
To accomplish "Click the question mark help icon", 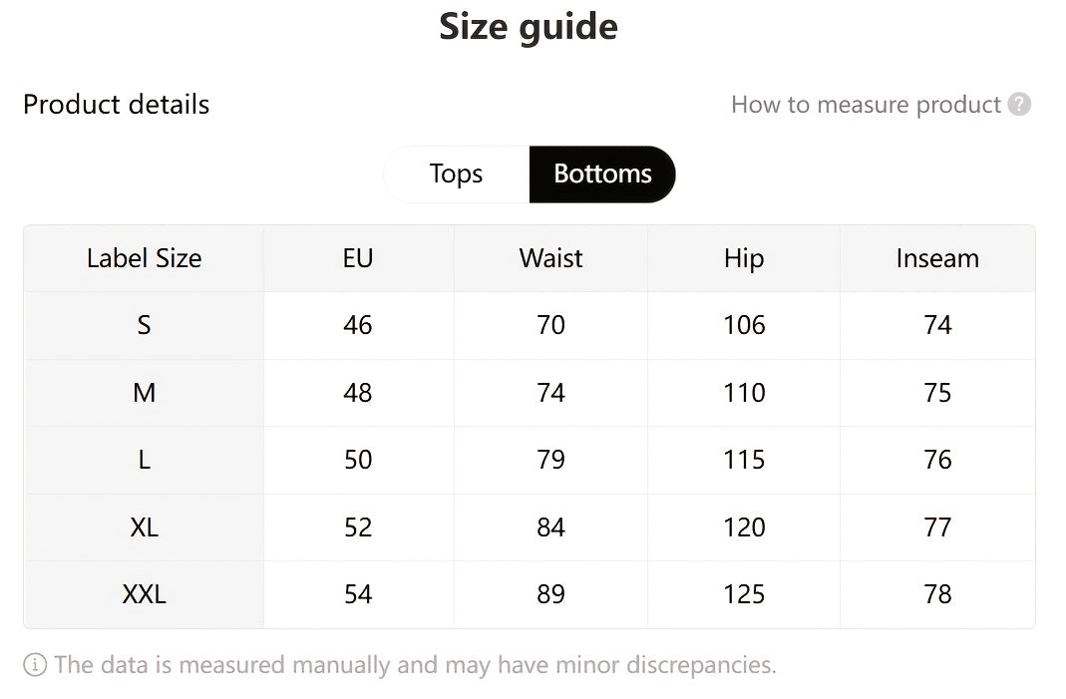I will click(1019, 105).
